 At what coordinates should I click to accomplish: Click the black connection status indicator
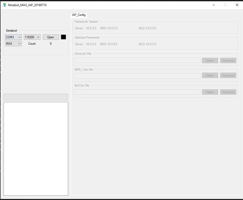click(x=63, y=37)
